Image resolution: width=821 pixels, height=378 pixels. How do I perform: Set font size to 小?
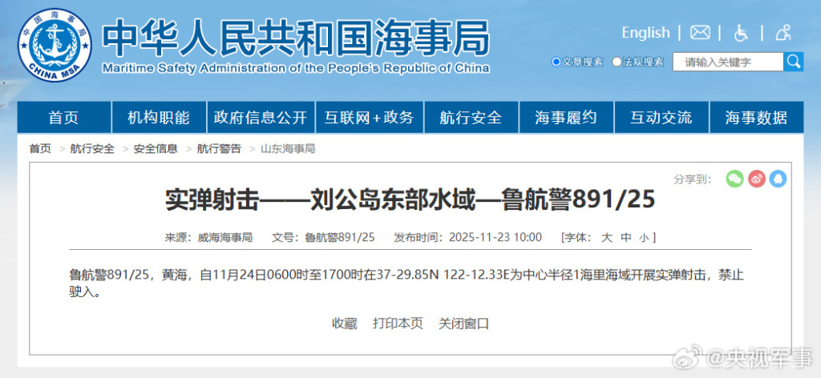tap(644, 238)
